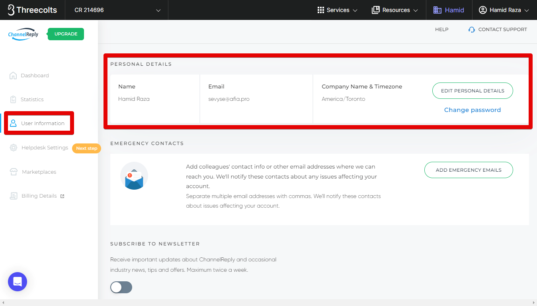Image resolution: width=537 pixels, height=306 pixels.
Task: Click the horizontal scrollbar right arrow
Action: [533, 303]
